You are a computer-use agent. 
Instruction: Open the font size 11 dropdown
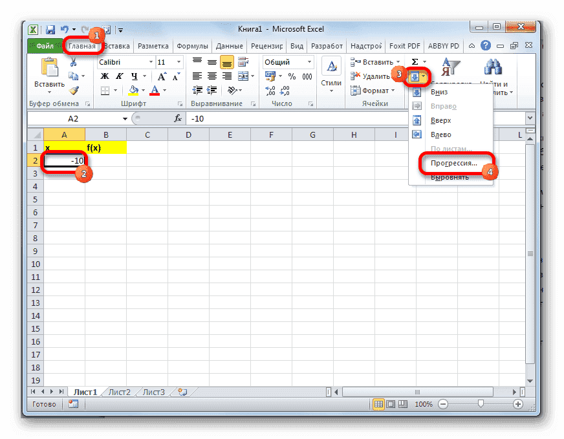coord(179,62)
